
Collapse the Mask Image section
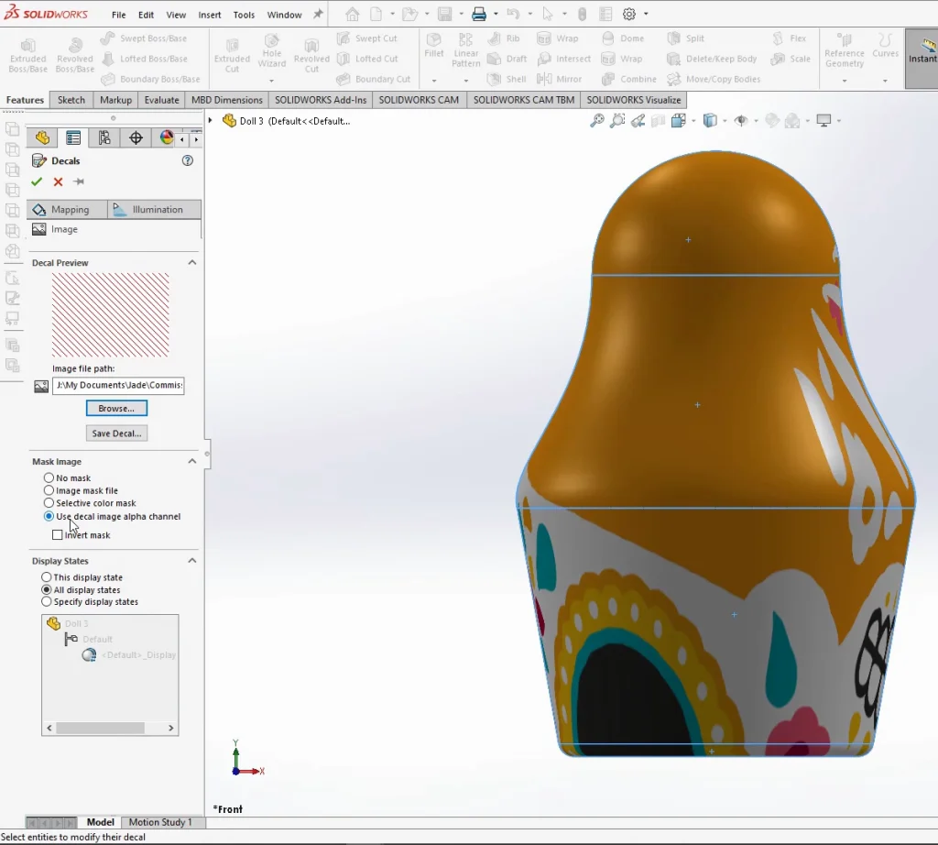point(192,462)
